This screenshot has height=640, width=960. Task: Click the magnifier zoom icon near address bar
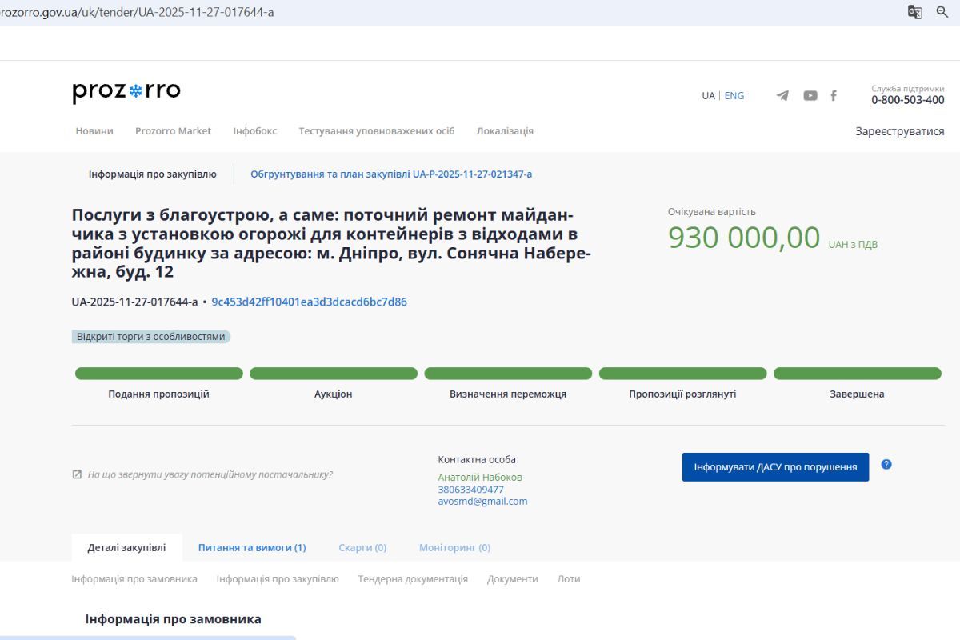pyautogui.click(x=944, y=11)
